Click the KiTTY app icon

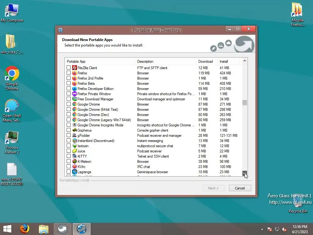(x=75, y=156)
